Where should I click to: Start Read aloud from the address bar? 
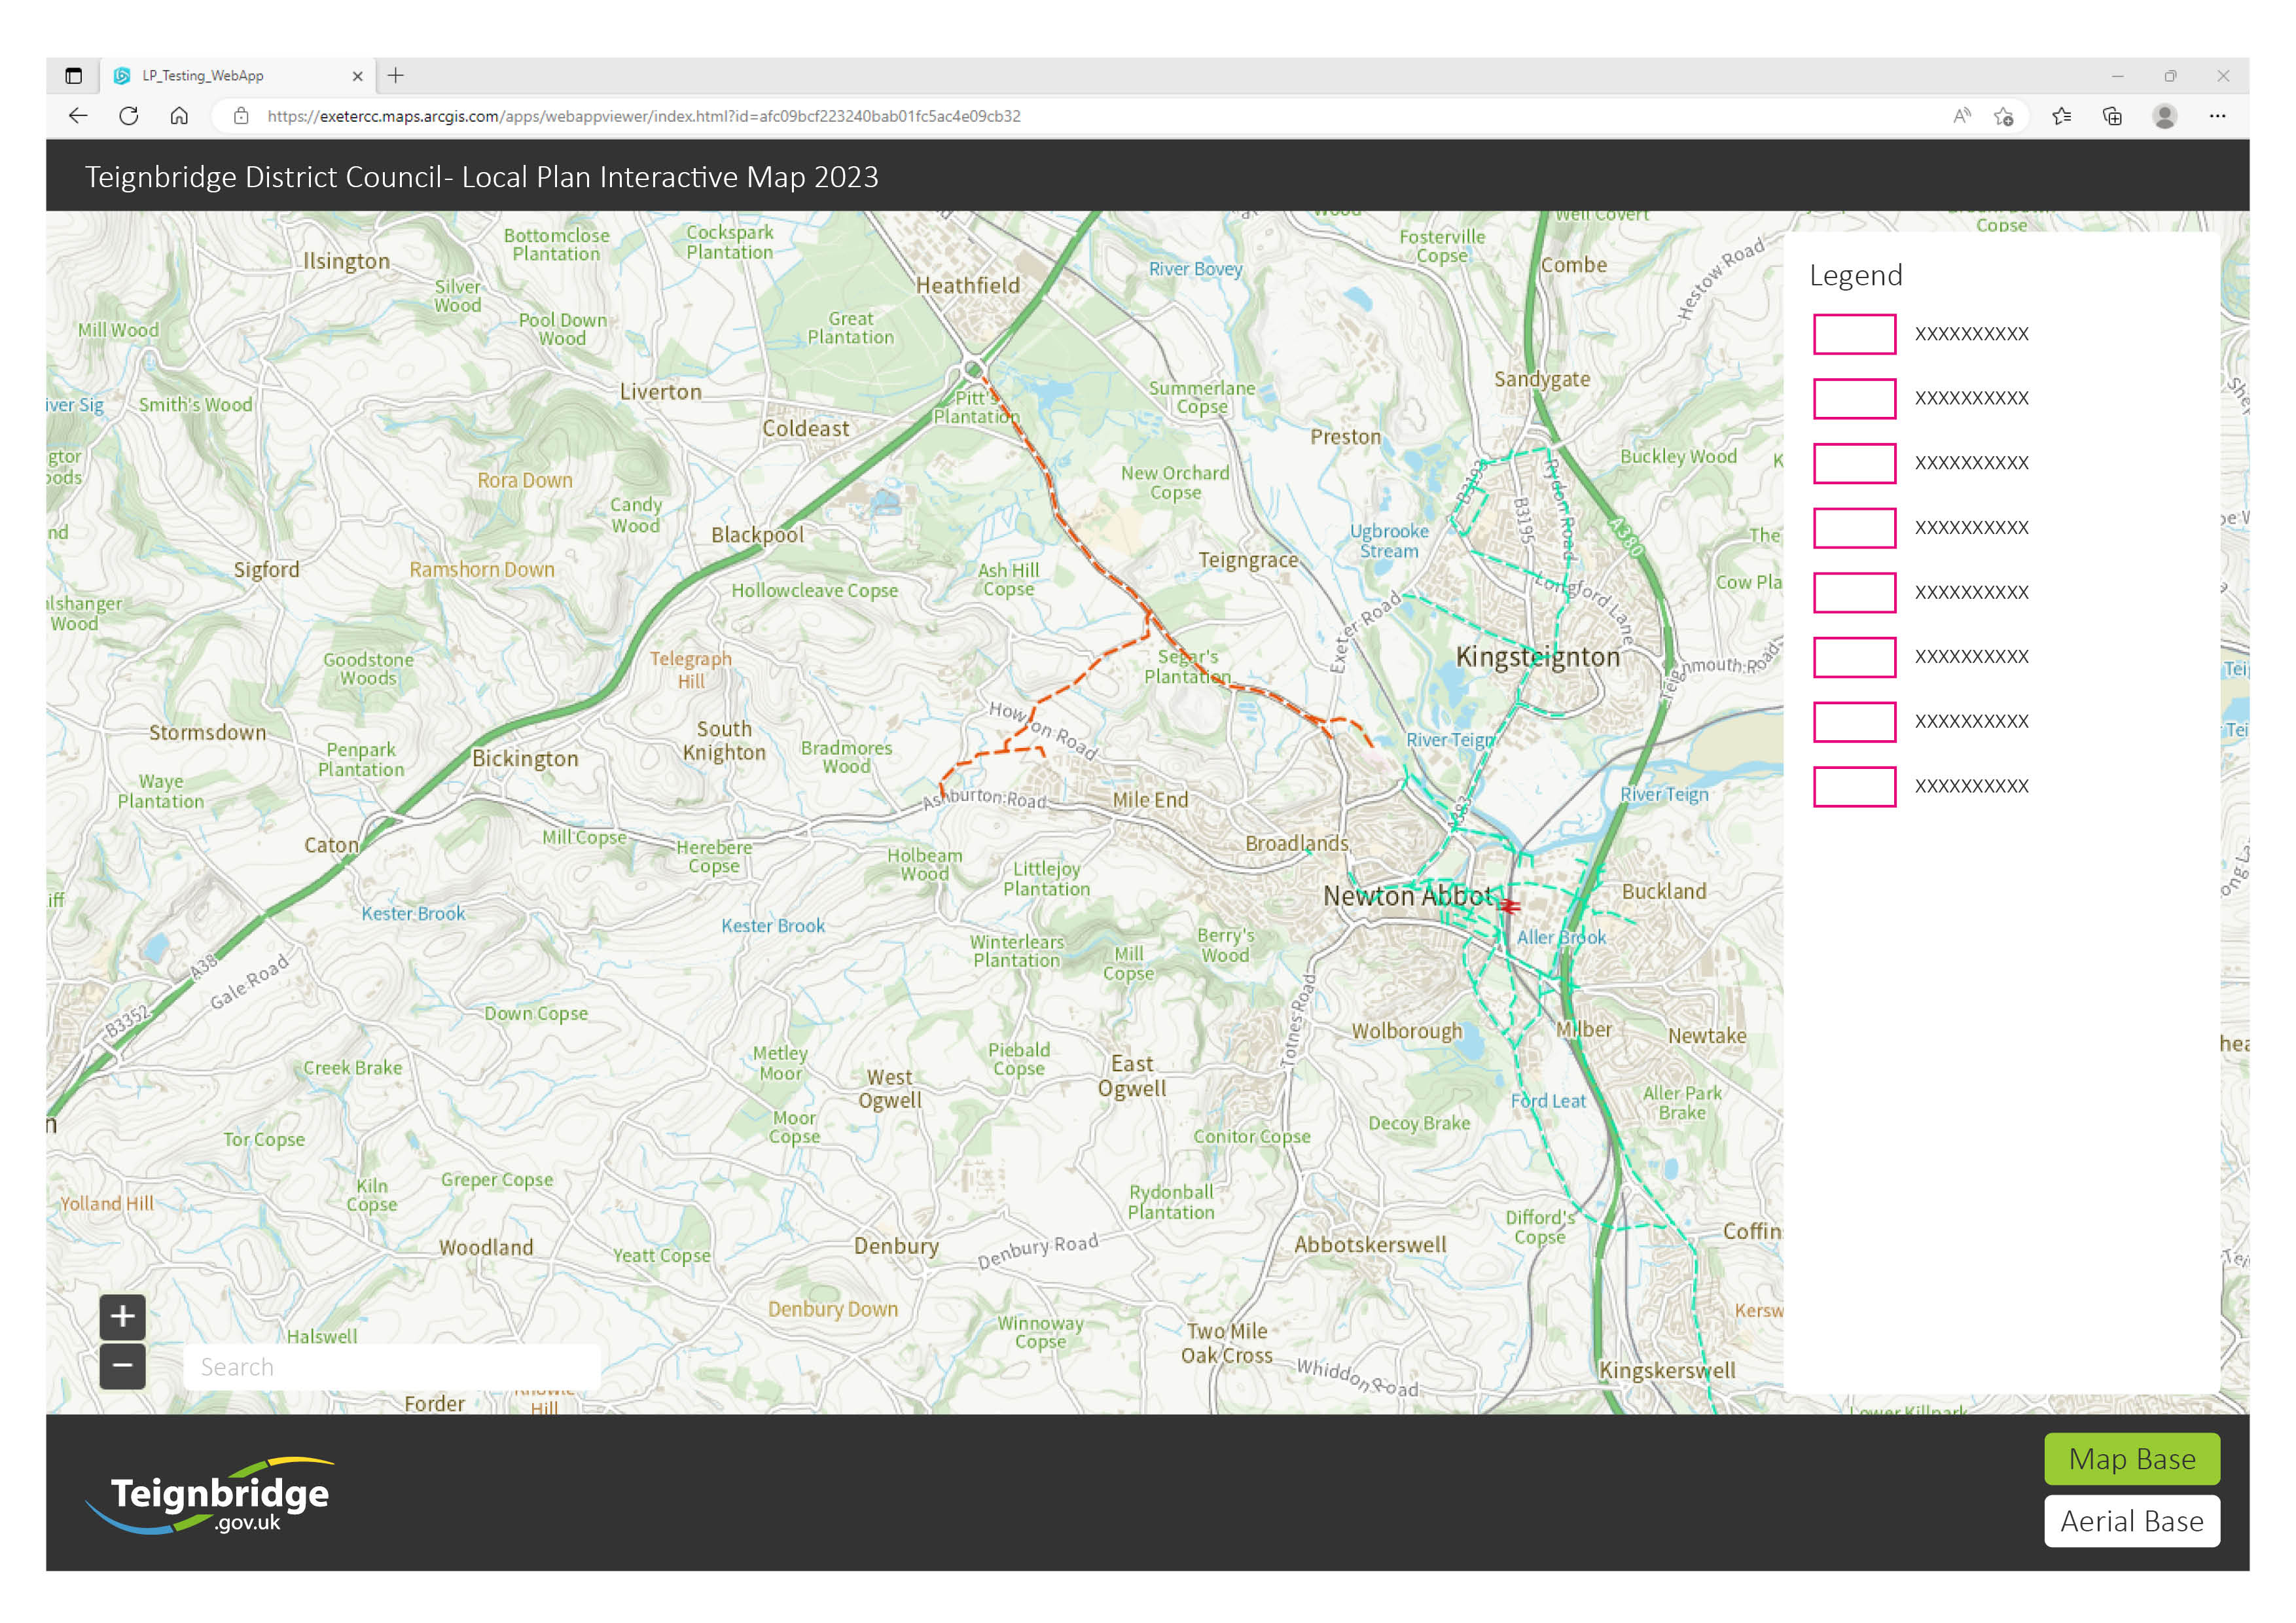(x=1961, y=116)
